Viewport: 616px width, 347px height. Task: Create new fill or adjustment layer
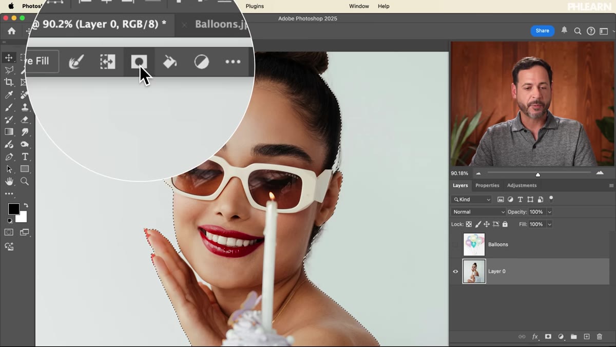(x=561, y=337)
